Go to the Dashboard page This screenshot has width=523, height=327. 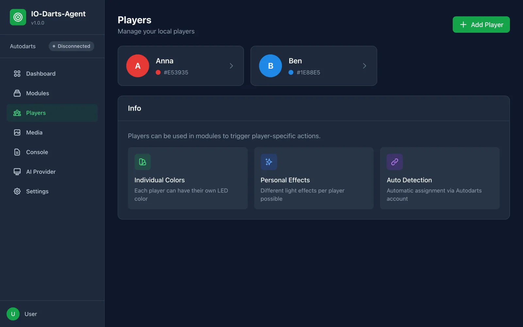[x=41, y=74]
